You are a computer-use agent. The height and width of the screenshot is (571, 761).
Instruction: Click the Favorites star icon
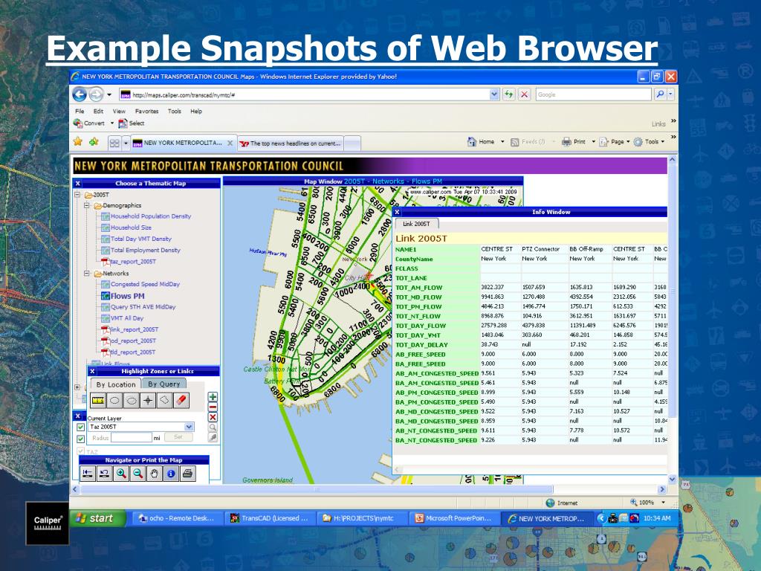click(x=77, y=142)
